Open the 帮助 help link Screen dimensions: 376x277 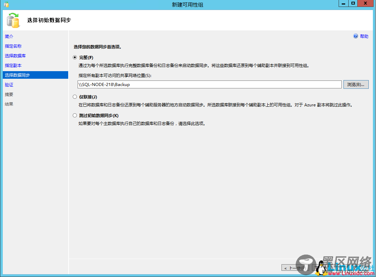point(364,36)
